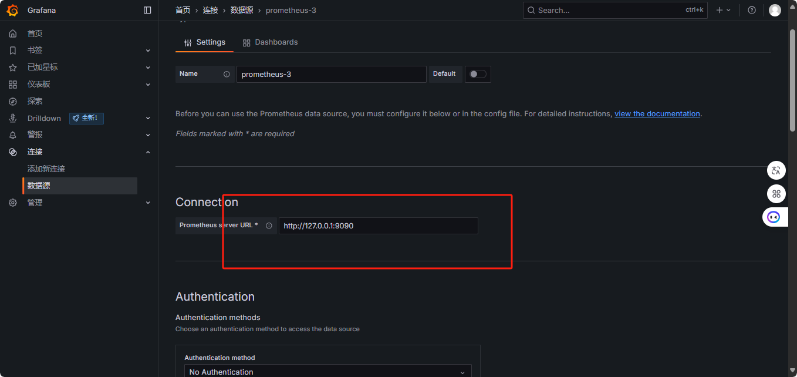Click the translate floating icon
The height and width of the screenshot is (377, 797).
776,170
